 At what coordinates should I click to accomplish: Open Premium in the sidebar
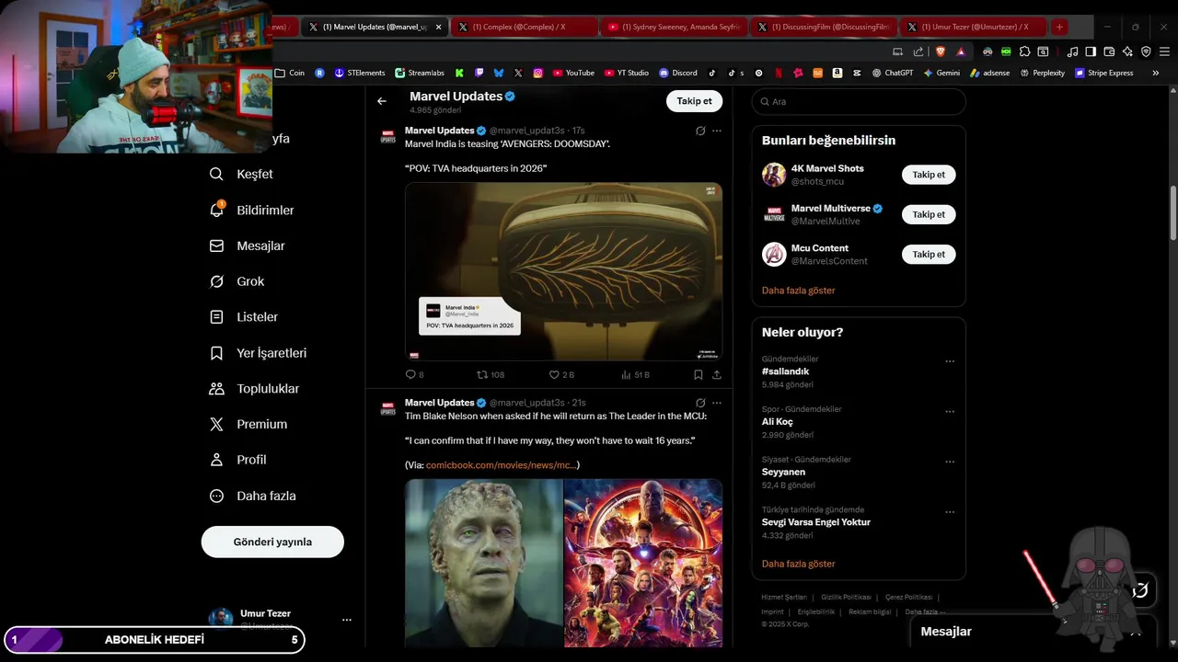(248, 424)
